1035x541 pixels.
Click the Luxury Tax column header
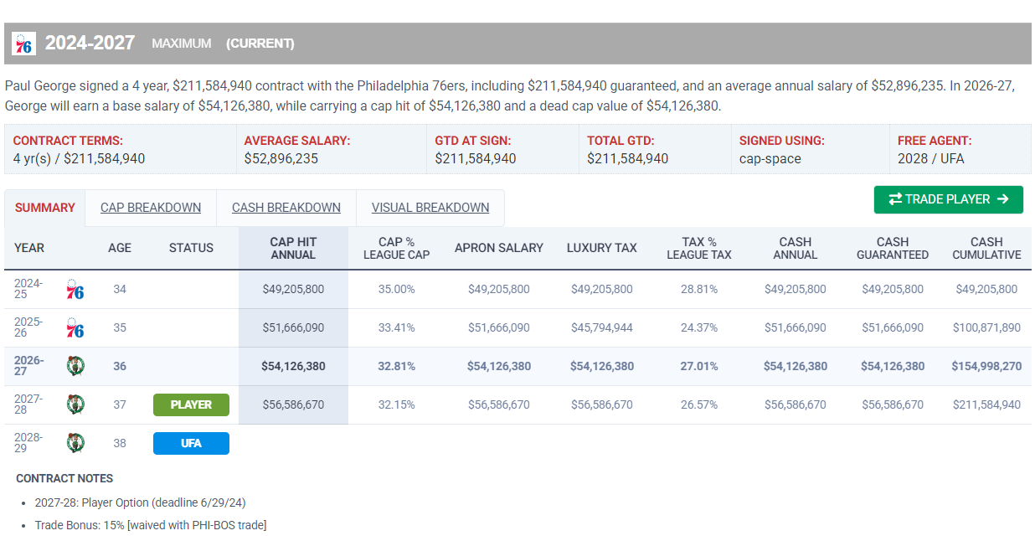(602, 248)
